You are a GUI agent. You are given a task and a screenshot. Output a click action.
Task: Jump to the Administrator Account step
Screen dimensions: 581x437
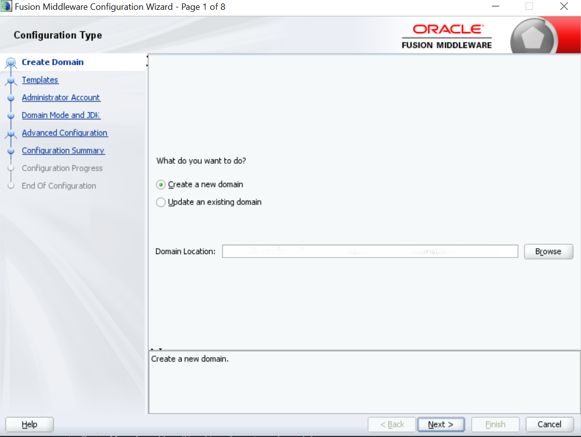click(61, 98)
